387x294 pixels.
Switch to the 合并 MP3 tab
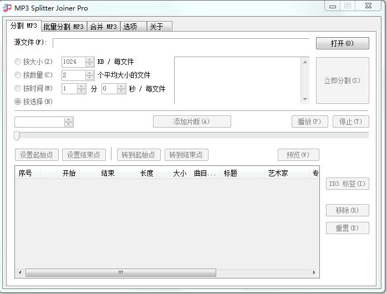(x=104, y=27)
